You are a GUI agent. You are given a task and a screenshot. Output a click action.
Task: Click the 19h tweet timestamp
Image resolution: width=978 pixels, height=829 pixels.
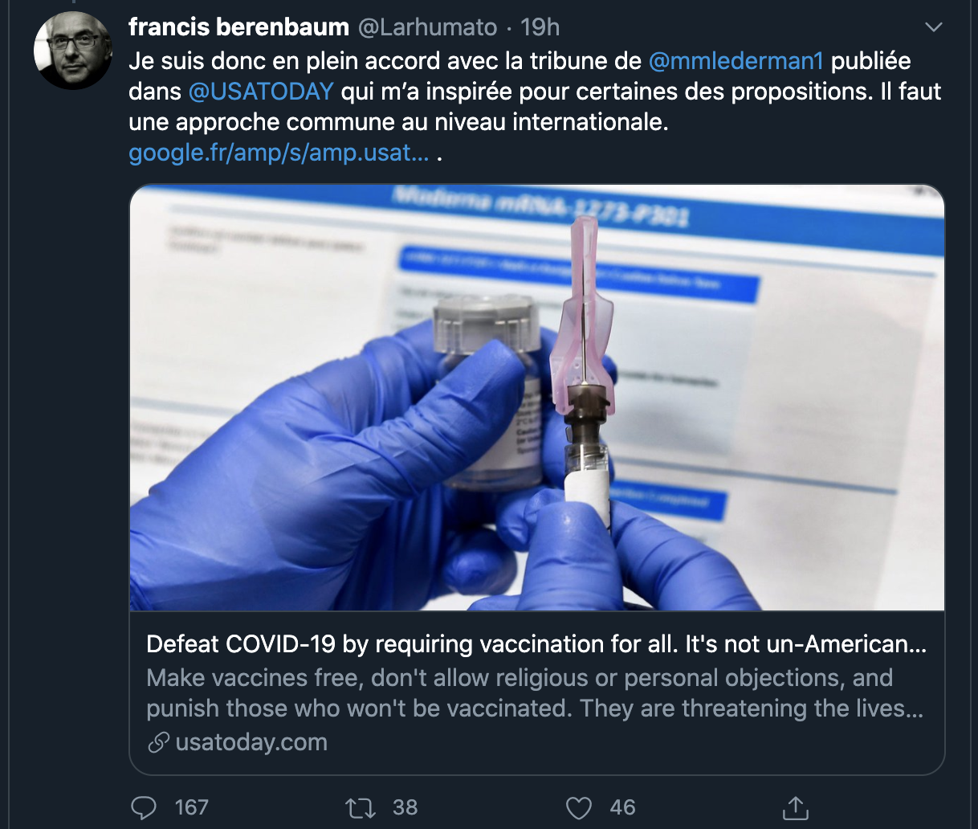[x=540, y=27]
